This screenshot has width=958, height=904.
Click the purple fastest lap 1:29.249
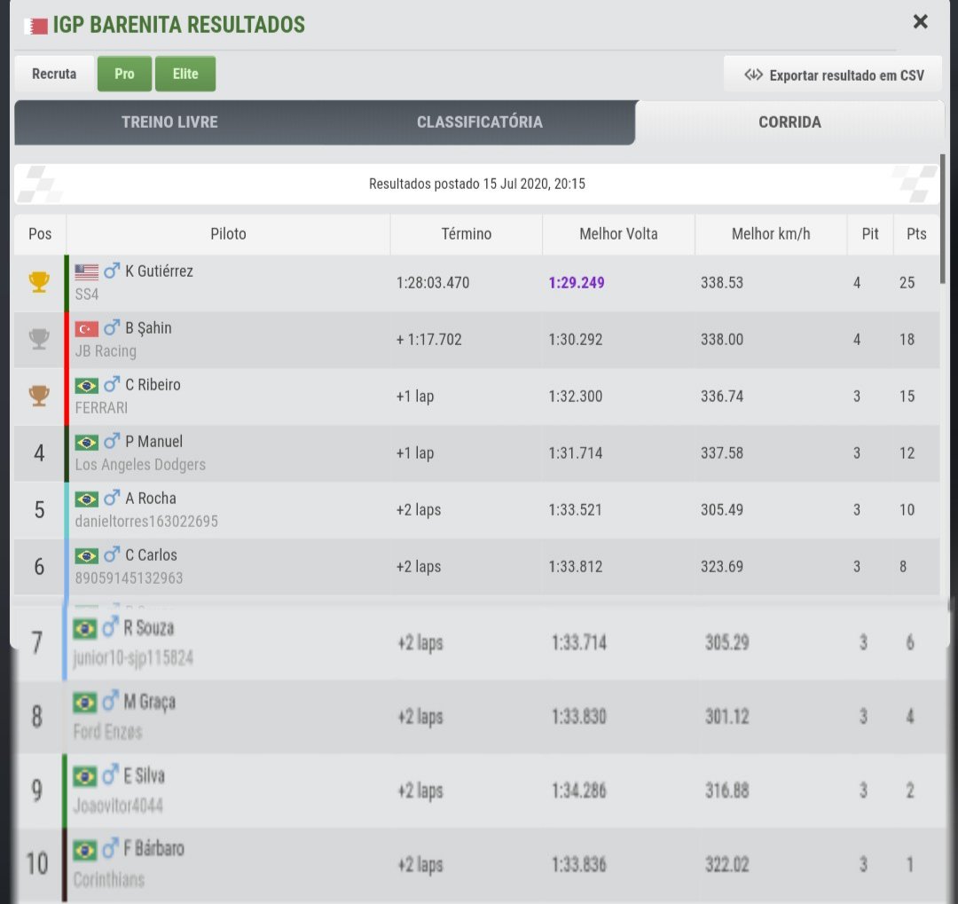click(577, 283)
